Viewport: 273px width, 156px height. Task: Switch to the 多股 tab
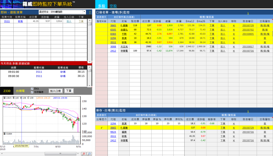point(102,6)
